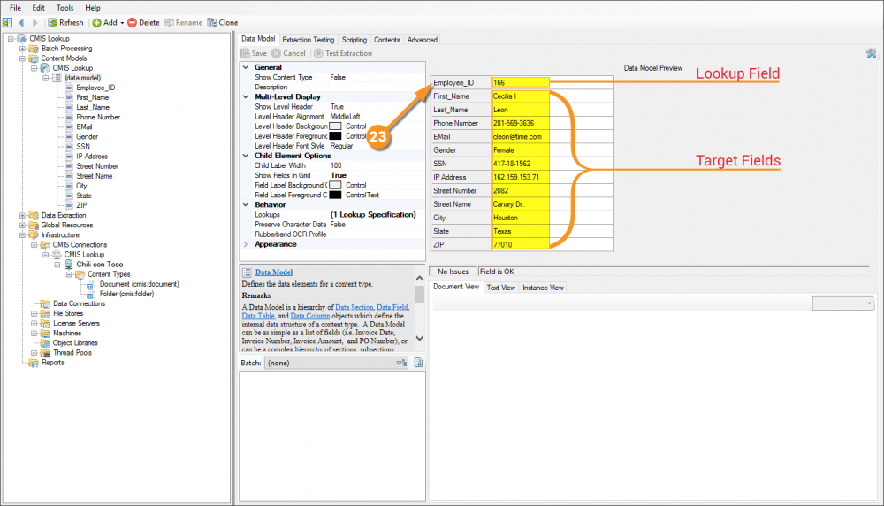Select the Chili con Toso repository node

click(99, 264)
